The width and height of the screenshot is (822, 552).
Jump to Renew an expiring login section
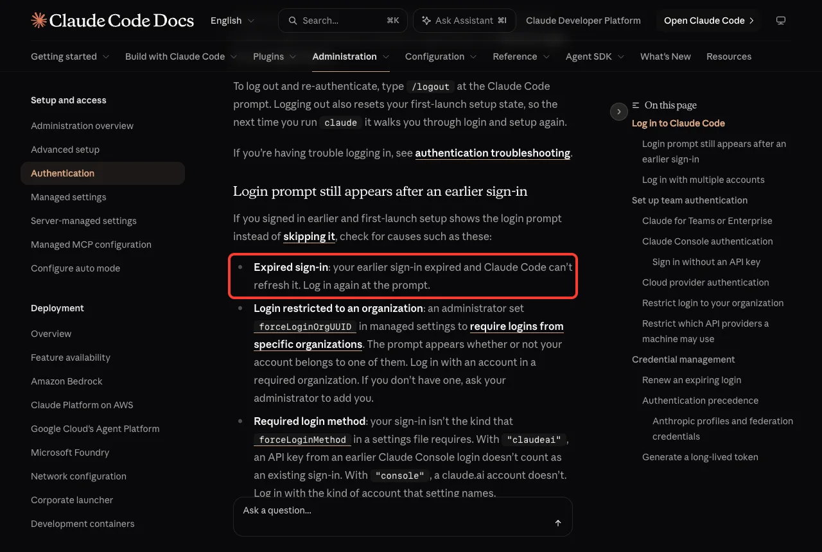click(x=692, y=380)
